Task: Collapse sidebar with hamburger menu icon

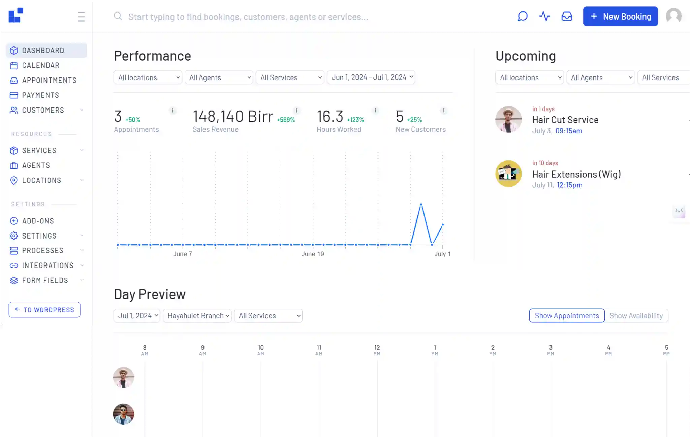Action: [x=81, y=17]
